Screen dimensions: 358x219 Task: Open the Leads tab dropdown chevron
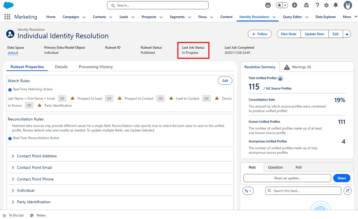133,17
